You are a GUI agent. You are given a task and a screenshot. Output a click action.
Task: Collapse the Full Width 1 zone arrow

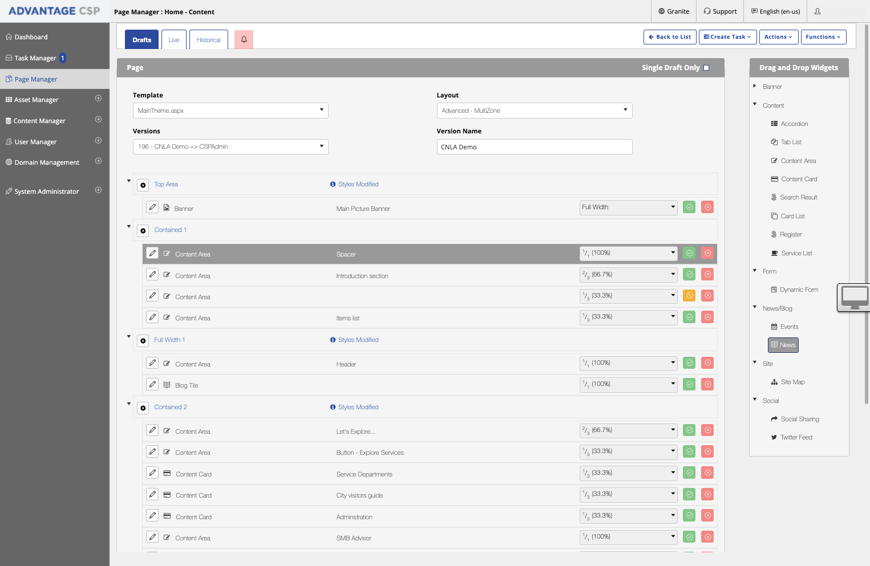click(x=129, y=336)
